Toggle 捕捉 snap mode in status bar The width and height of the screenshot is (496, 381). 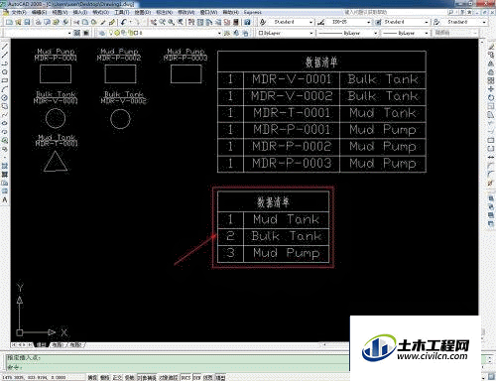tap(92, 377)
